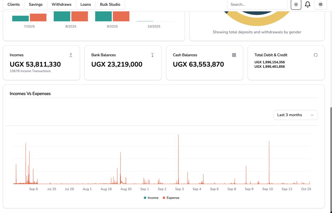Viewport: 332px width, 213px height.
Task: Go to Withdraws section
Action: click(61, 4)
